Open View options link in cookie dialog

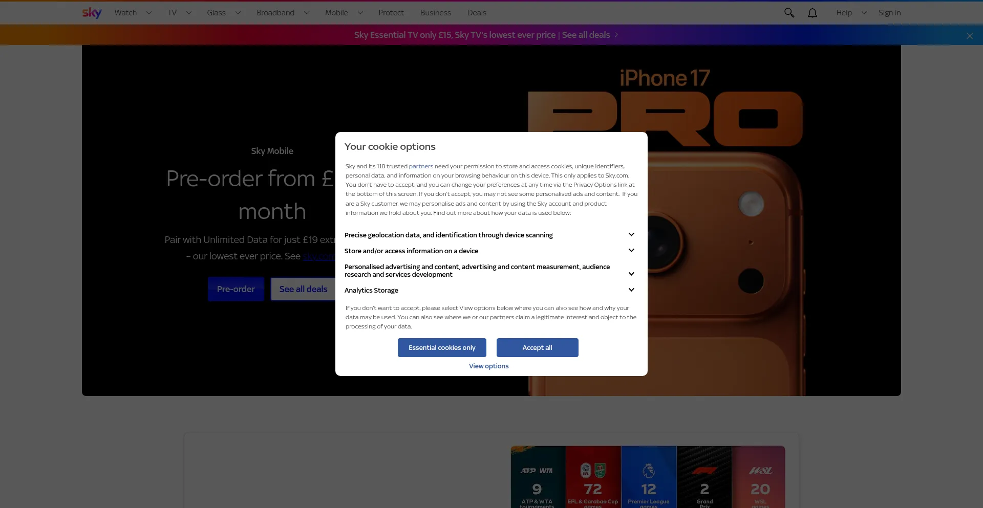click(489, 366)
